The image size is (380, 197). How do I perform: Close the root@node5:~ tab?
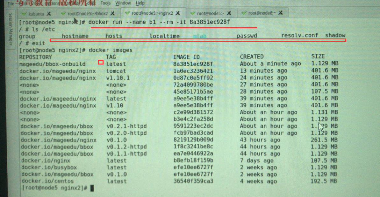(x=229, y=13)
